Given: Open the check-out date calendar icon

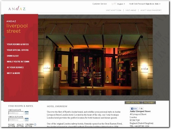Looking at the screenshot, I should coord(27,119).
